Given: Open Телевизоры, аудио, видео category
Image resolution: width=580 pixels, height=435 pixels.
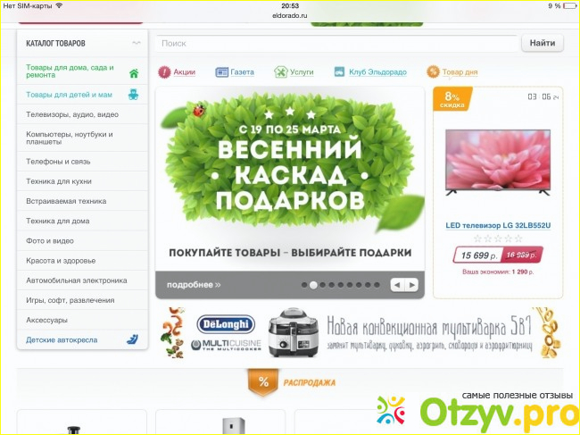Looking at the screenshot, I should pyautogui.click(x=71, y=114).
